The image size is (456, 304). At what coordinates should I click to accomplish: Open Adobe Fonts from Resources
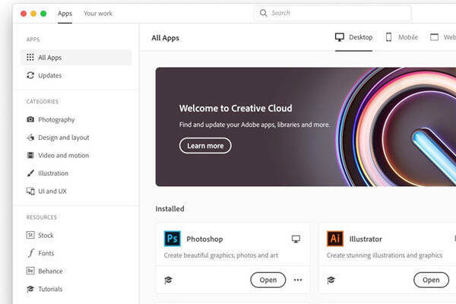[46, 253]
